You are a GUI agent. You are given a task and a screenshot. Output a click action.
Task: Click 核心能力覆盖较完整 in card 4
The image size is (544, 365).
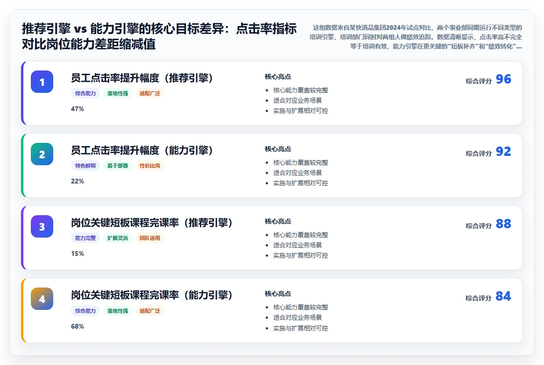click(300, 308)
